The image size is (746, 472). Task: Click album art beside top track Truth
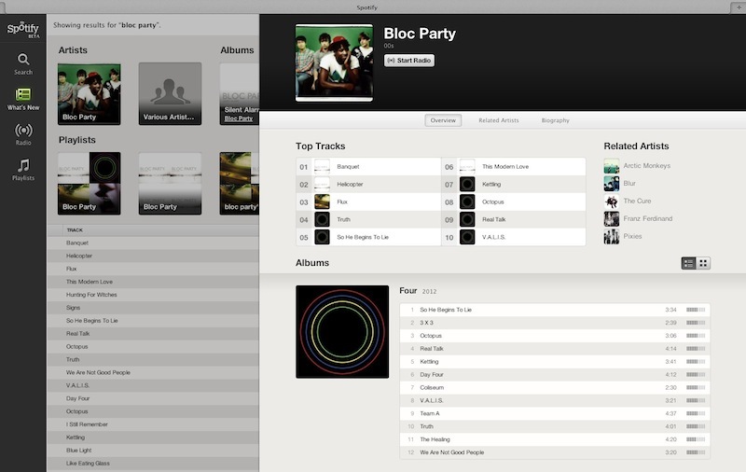click(x=322, y=219)
